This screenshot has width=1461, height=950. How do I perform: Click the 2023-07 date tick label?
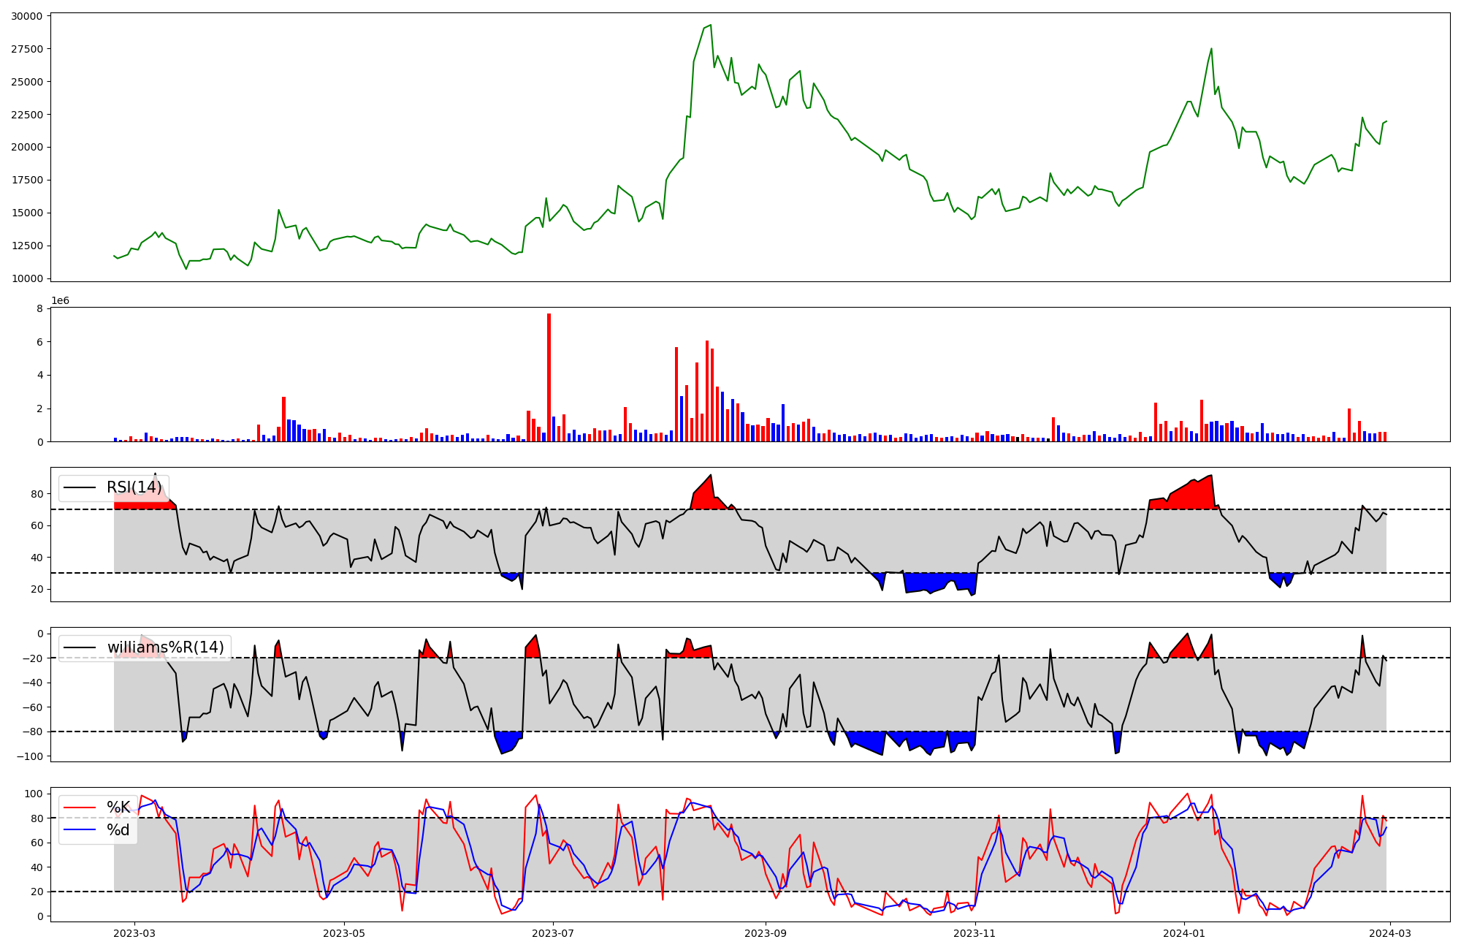pos(553,933)
